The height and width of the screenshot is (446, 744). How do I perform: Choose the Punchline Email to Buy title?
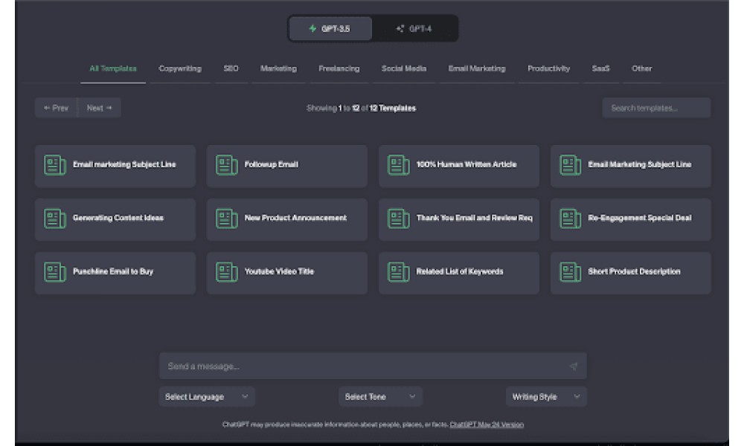113,271
